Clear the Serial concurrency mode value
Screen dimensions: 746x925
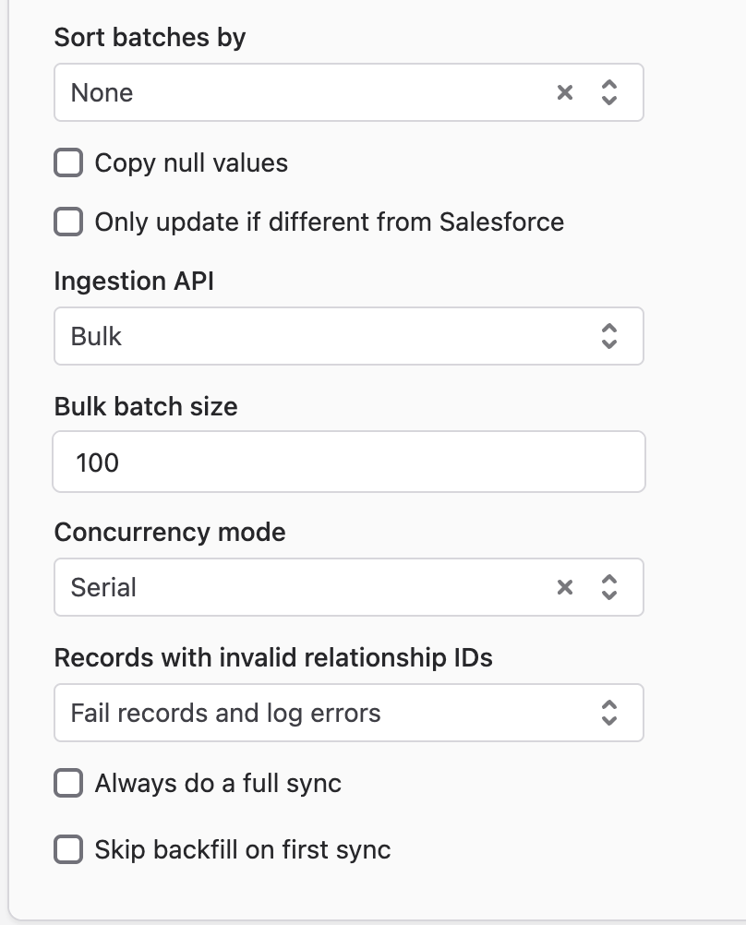click(565, 587)
